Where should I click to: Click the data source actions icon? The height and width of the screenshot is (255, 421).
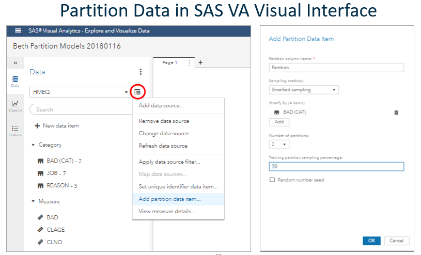pyautogui.click(x=137, y=92)
